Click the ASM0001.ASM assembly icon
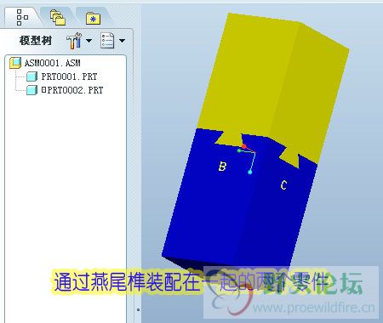 pyautogui.click(x=15, y=63)
